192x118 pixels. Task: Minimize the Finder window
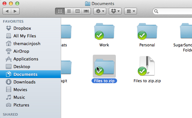[x=11, y=4]
